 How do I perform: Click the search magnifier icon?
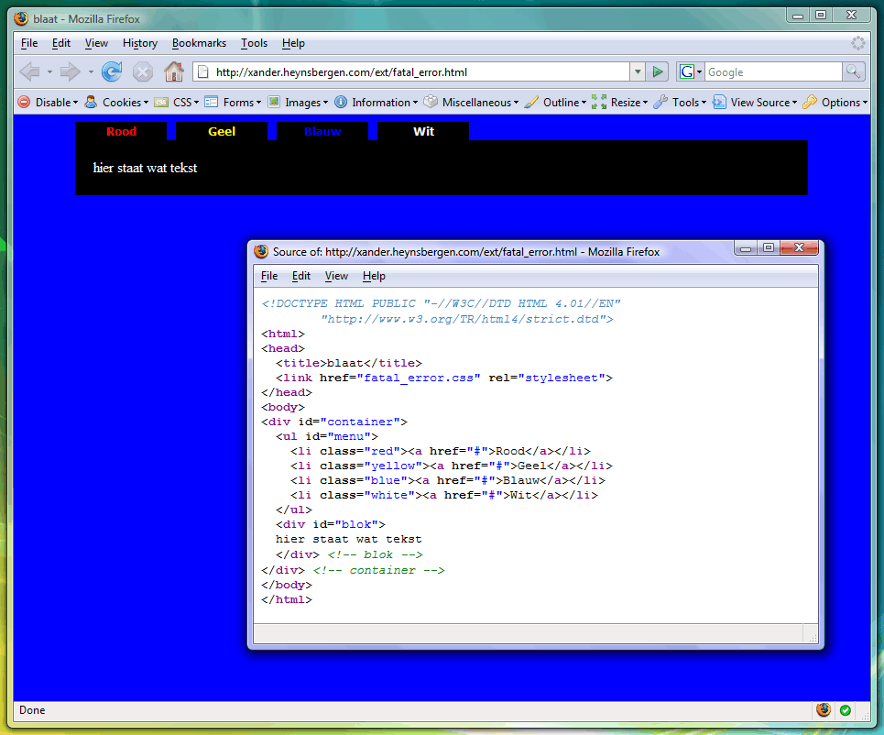(x=853, y=71)
